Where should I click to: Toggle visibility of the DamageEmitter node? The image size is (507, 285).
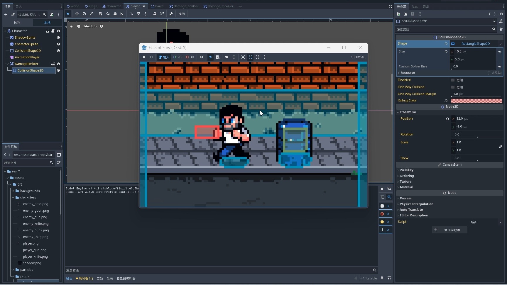[x=58, y=64]
